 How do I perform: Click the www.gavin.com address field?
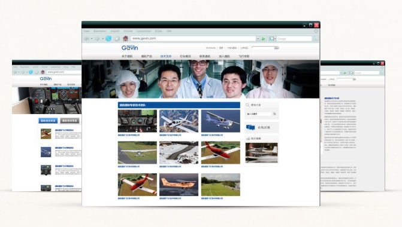(x=194, y=38)
